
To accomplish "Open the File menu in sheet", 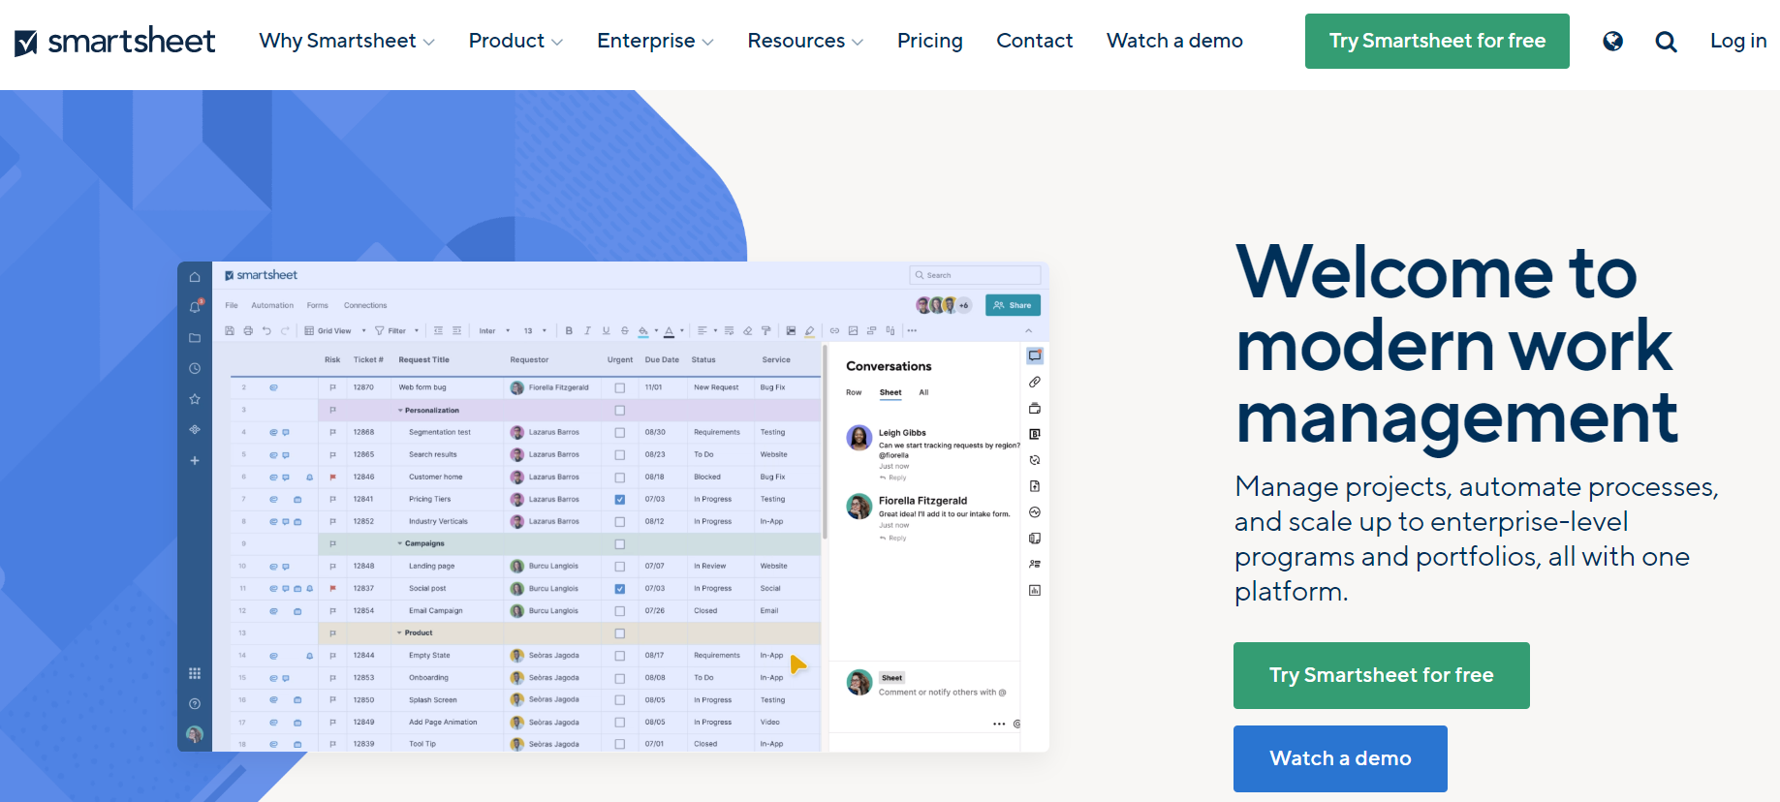I will click(232, 305).
